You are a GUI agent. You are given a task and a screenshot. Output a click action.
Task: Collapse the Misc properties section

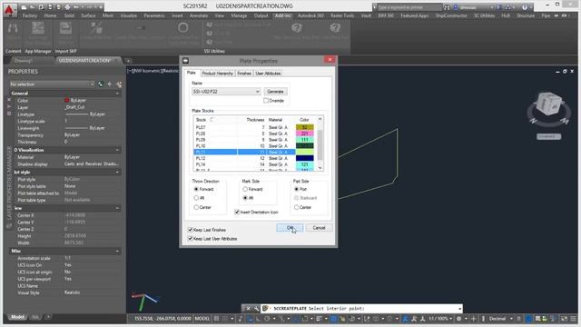pos(117,251)
